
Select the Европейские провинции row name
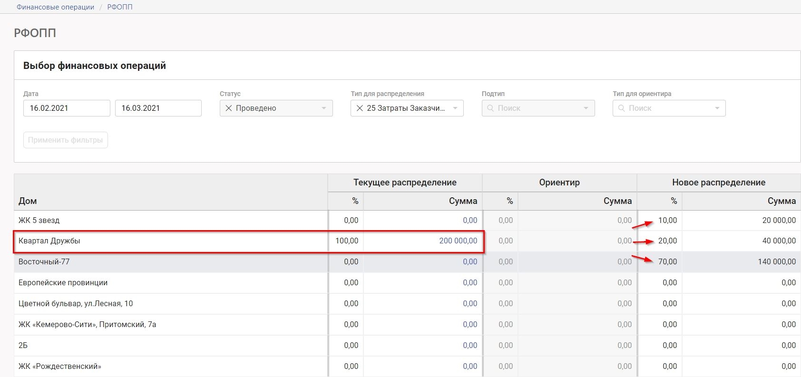pyautogui.click(x=63, y=283)
